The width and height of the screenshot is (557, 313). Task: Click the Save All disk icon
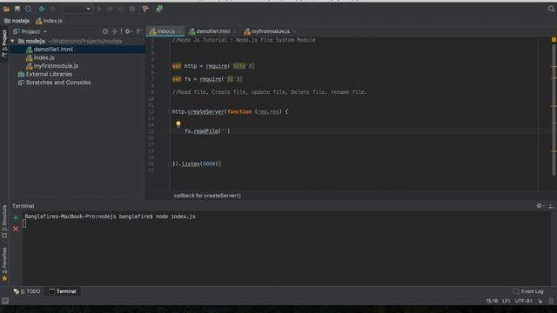(x=17, y=9)
